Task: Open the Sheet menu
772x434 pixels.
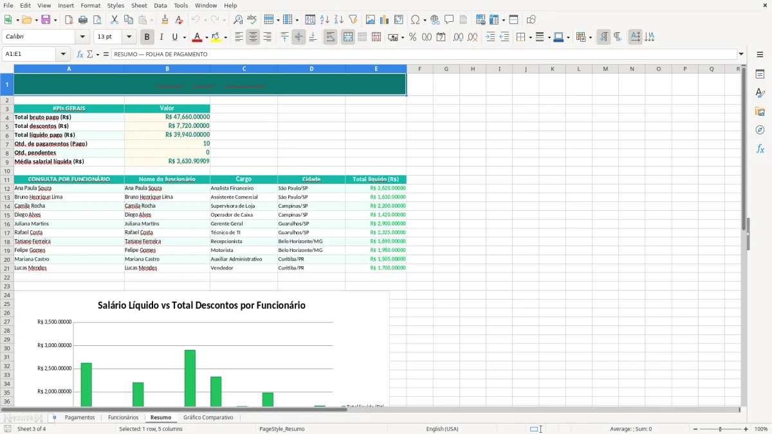Action: tap(139, 5)
